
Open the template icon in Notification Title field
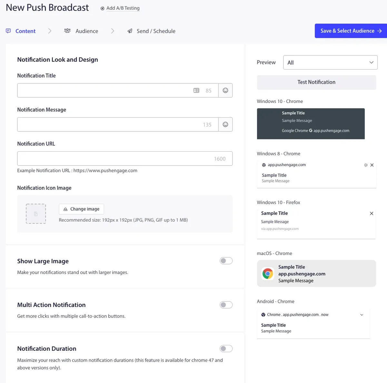(196, 91)
